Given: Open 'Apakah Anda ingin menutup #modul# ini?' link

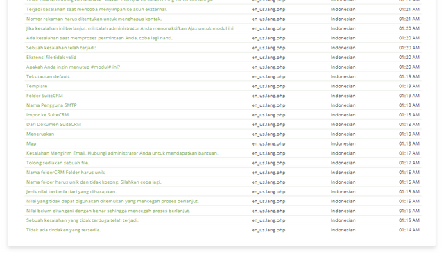Looking at the screenshot, I should (x=73, y=67).
